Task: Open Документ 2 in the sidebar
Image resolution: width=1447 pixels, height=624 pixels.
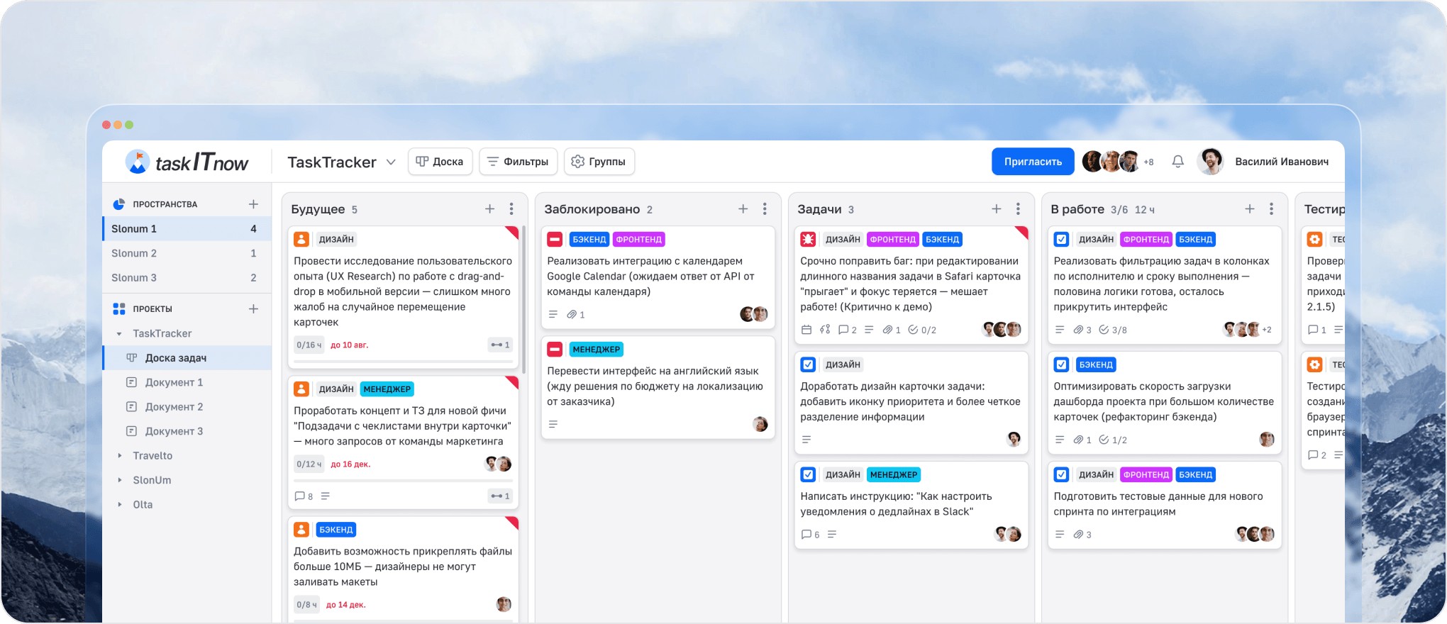Action: point(174,407)
